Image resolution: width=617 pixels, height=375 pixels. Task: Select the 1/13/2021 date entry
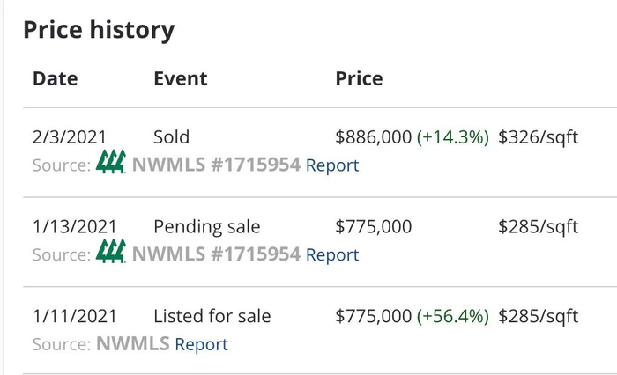pyautogui.click(x=74, y=227)
